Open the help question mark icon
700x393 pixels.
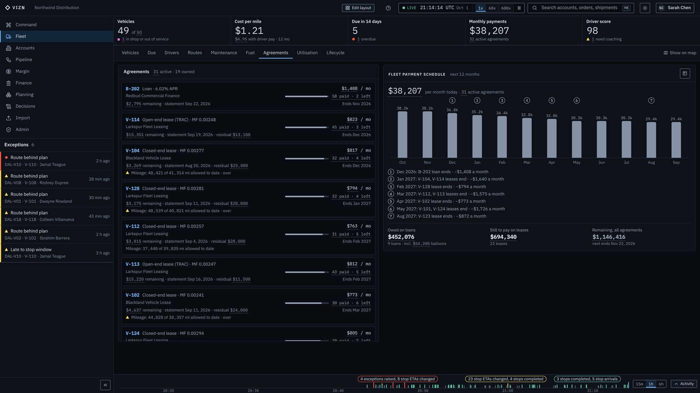click(x=388, y=8)
